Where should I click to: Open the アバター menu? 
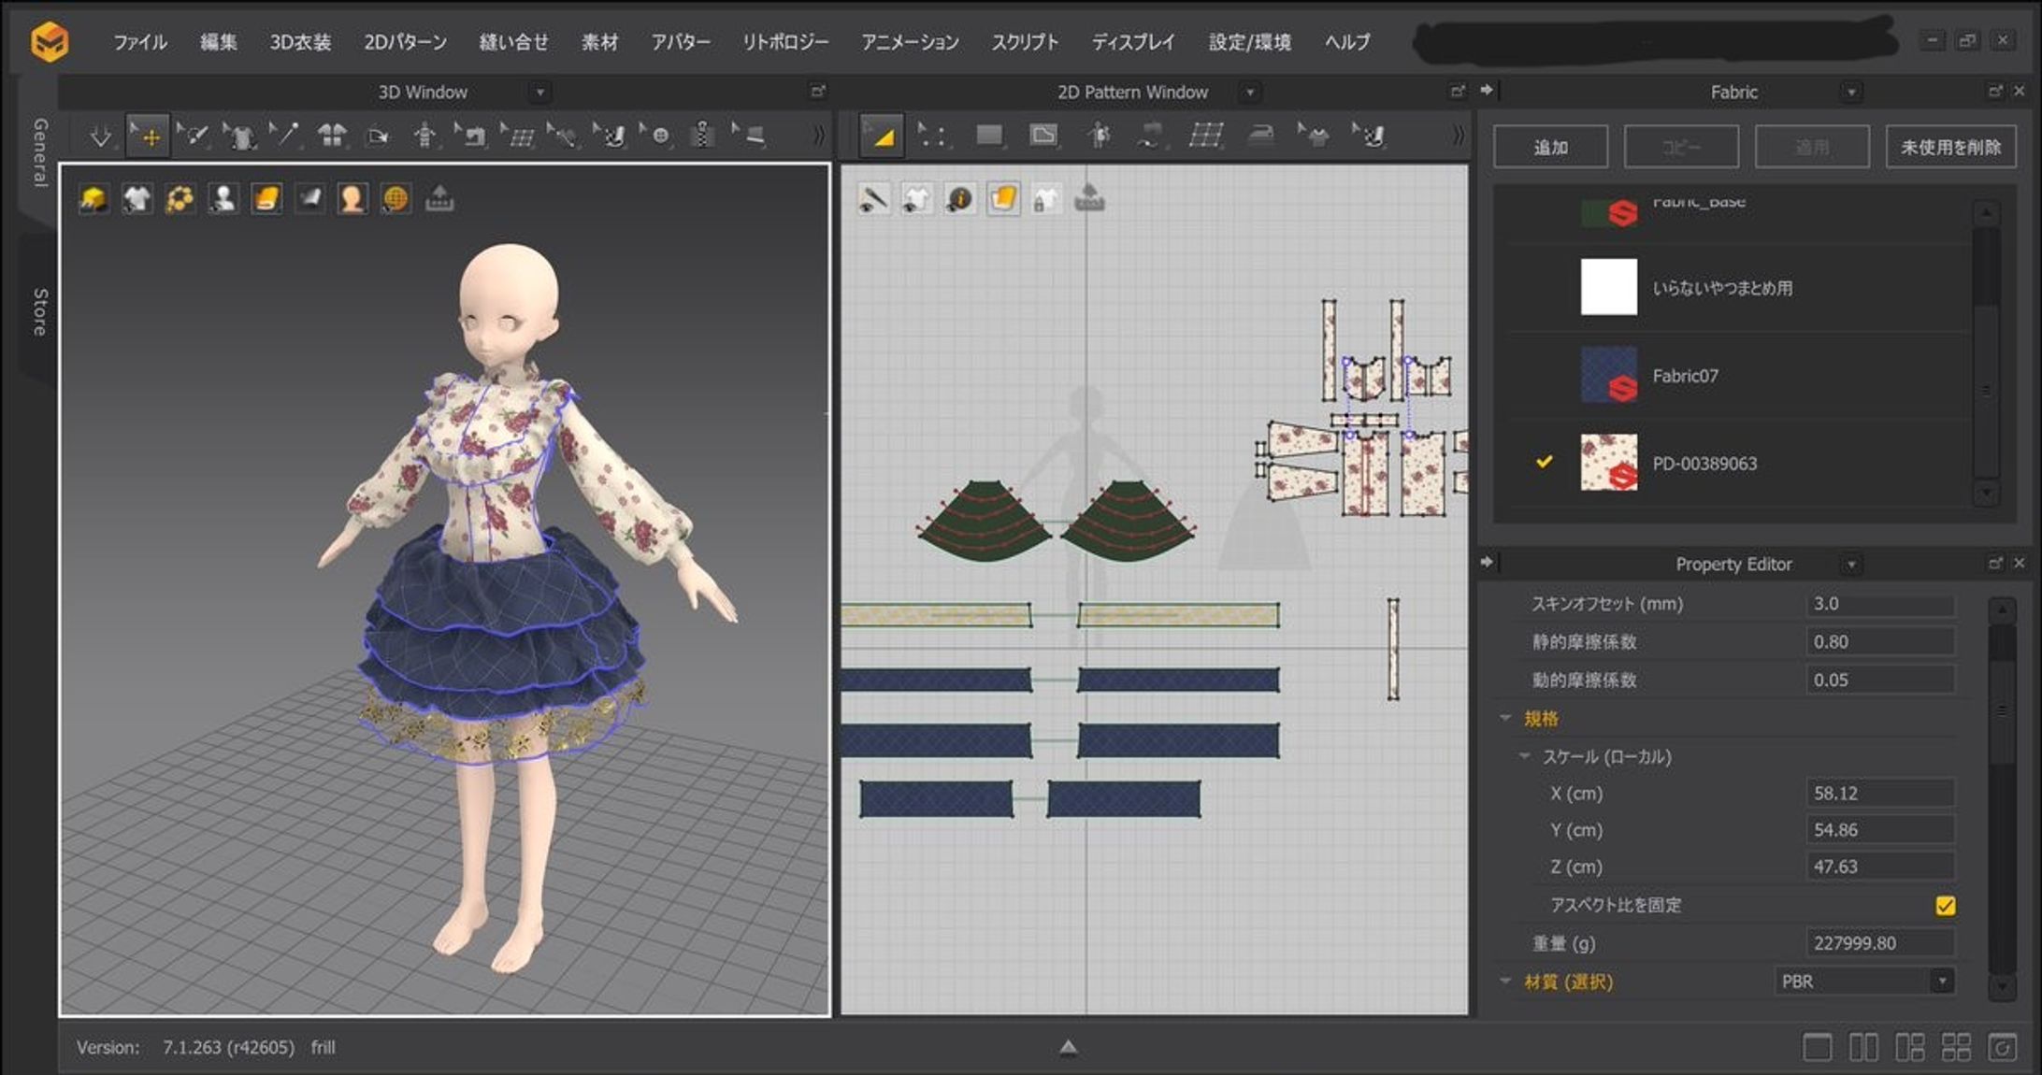tap(681, 42)
